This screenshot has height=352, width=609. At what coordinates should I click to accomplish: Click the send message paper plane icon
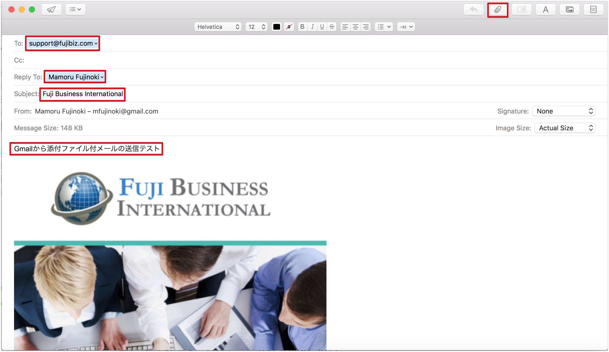51,10
